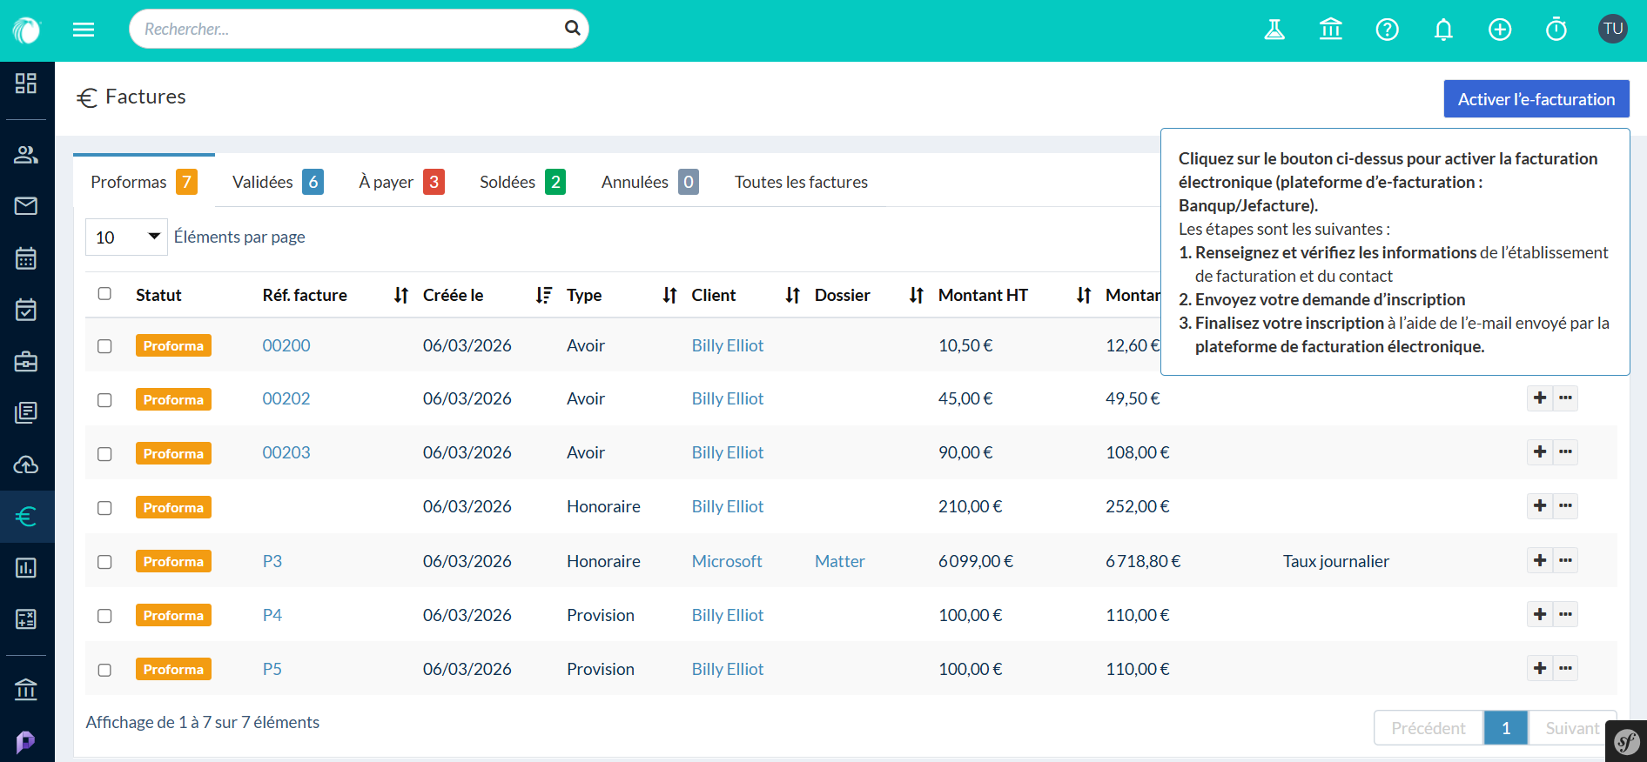Open the lab flask icon in header
The image size is (1647, 762).
coord(1274,30)
